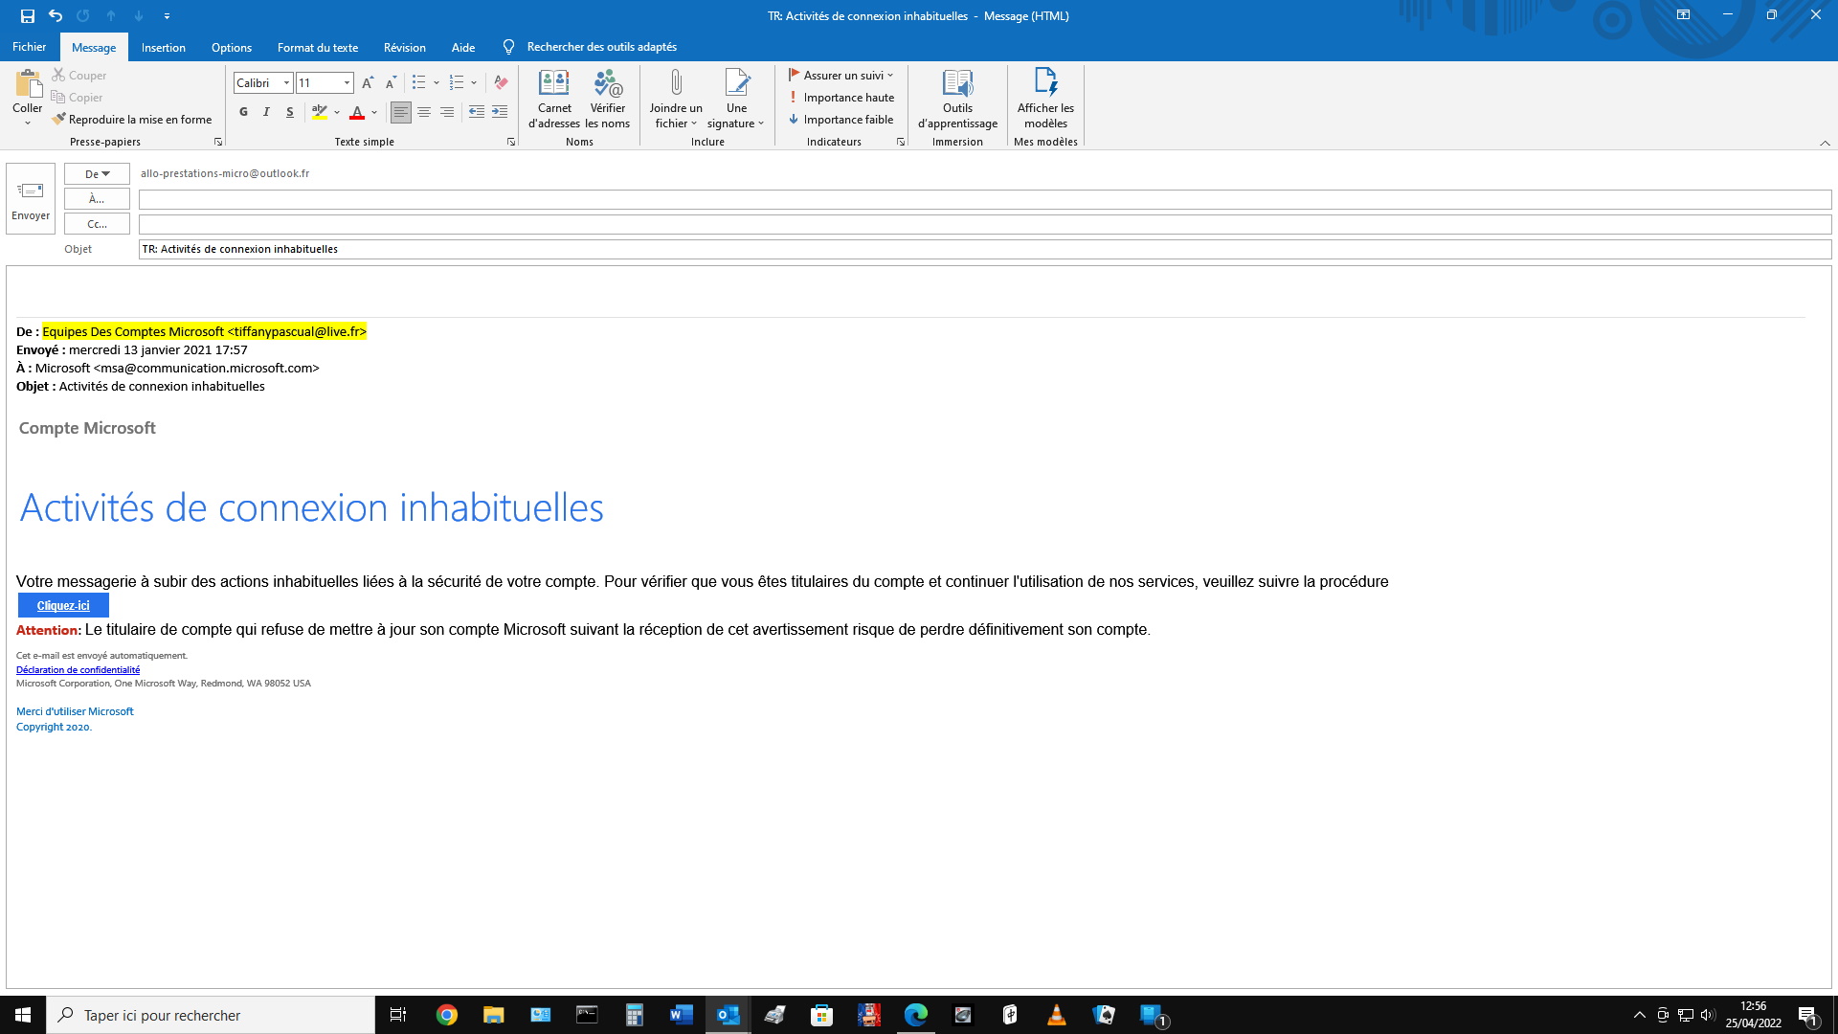Click the À... recipients button
The image size is (1838, 1034).
[x=97, y=199]
